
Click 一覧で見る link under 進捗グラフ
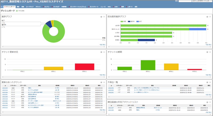[x=102, y=45]
